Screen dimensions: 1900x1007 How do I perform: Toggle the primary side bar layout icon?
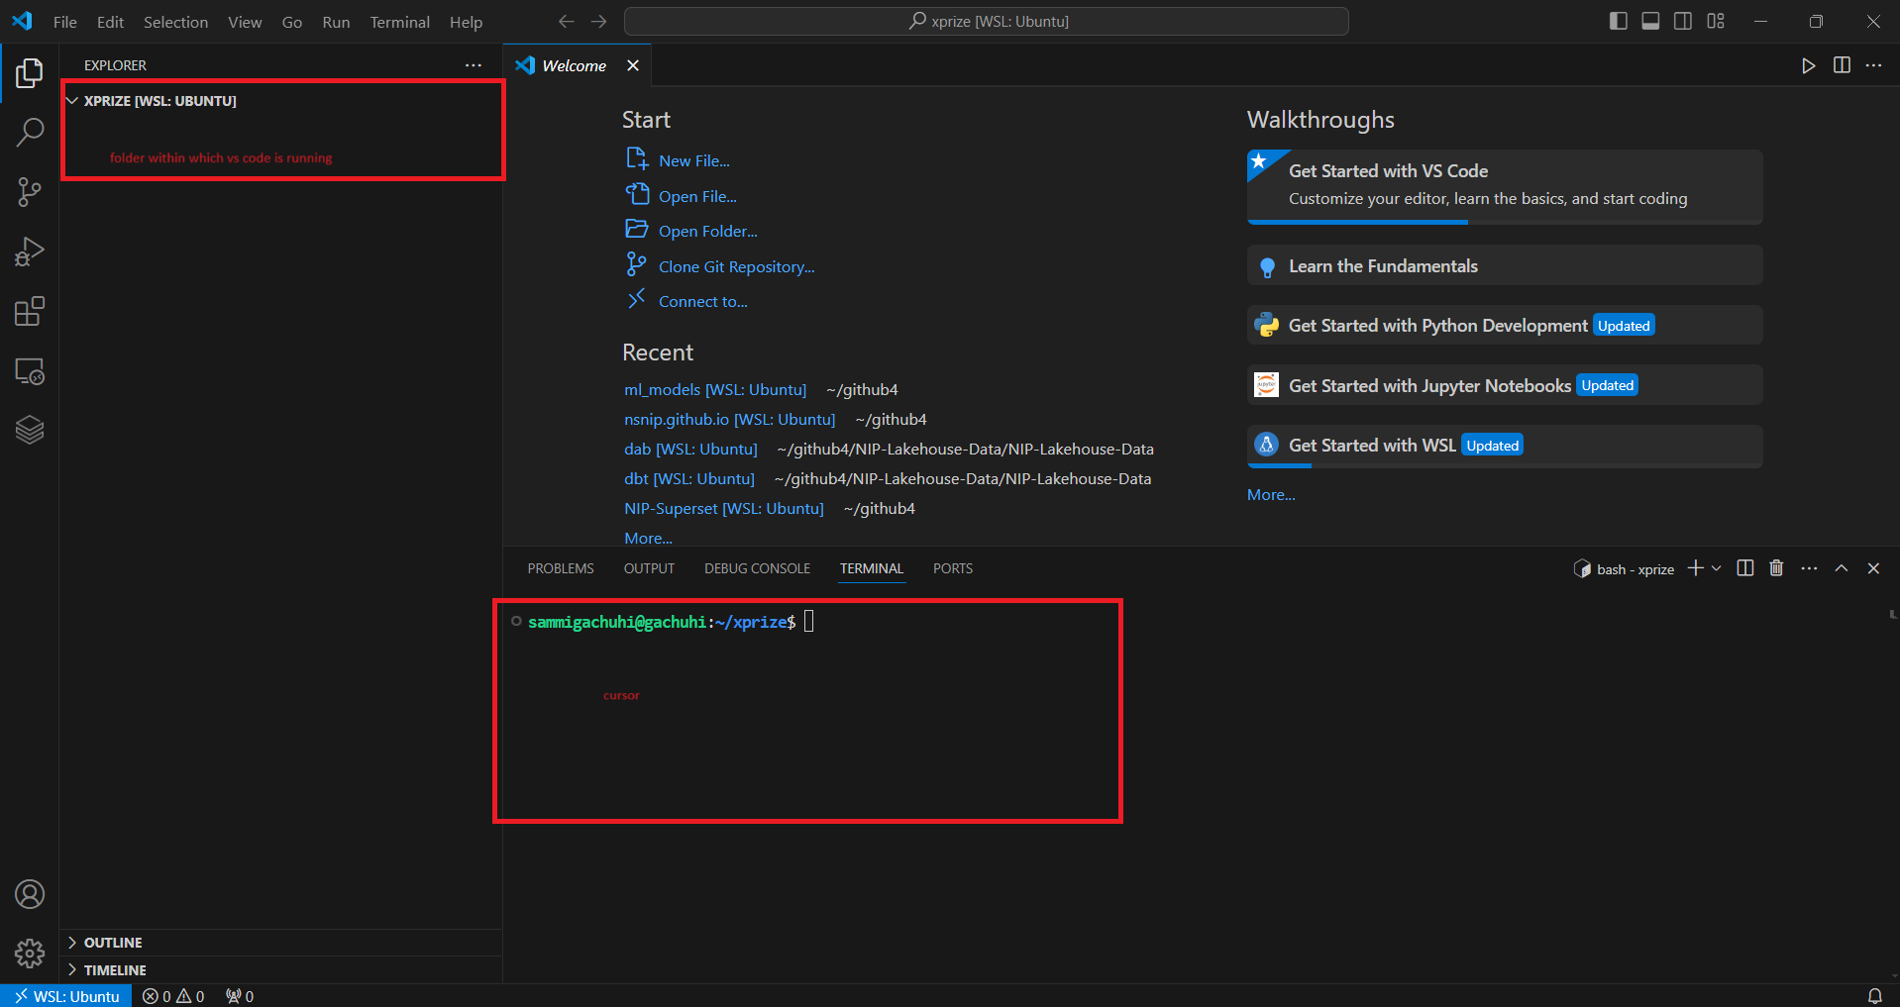click(1619, 21)
